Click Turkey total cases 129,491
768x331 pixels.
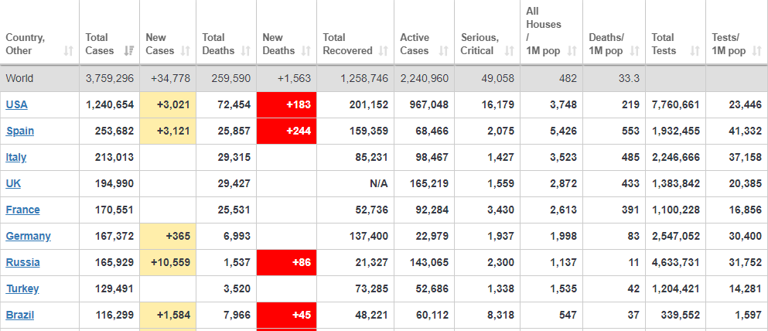tap(114, 289)
